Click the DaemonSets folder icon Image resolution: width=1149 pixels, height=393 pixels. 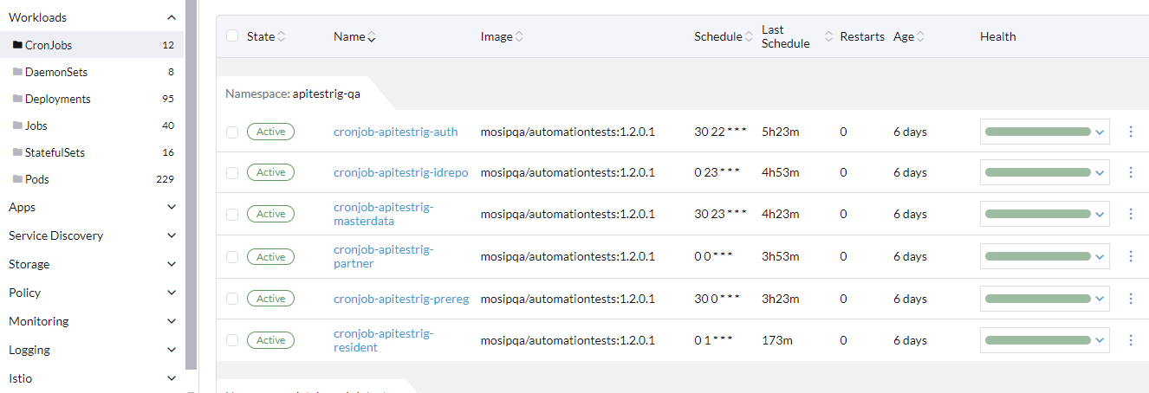click(17, 72)
